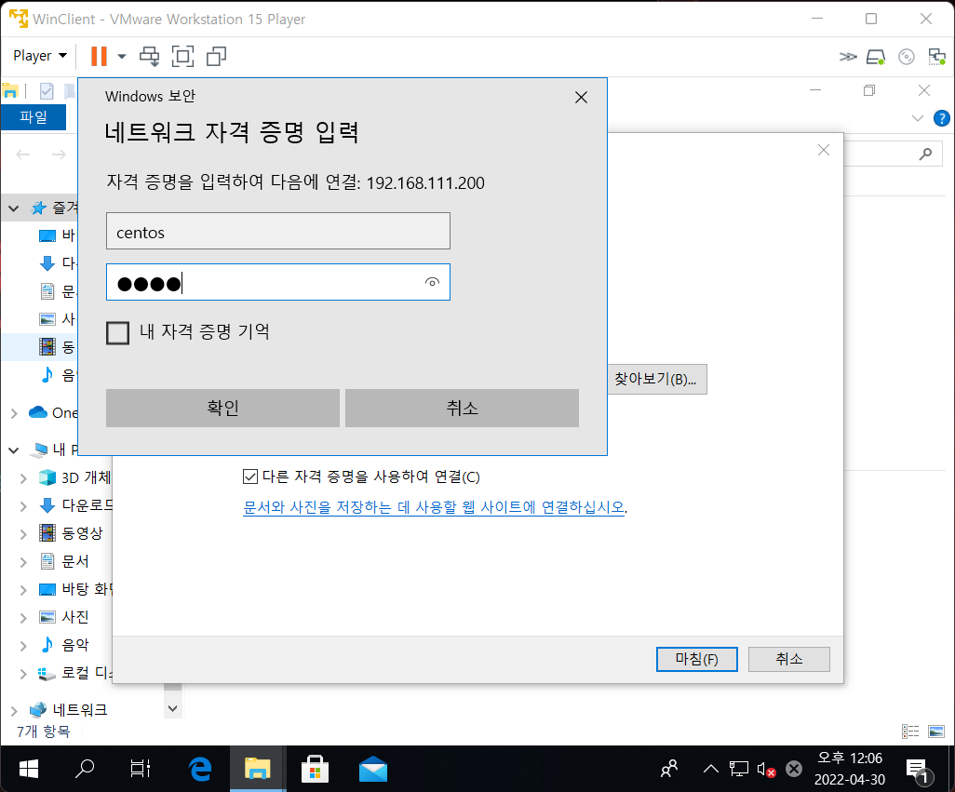Cancel the Windows 보안 dialog with 취소
Screen dimensions: 955x792
pyautogui.click(x=462, y=408)
